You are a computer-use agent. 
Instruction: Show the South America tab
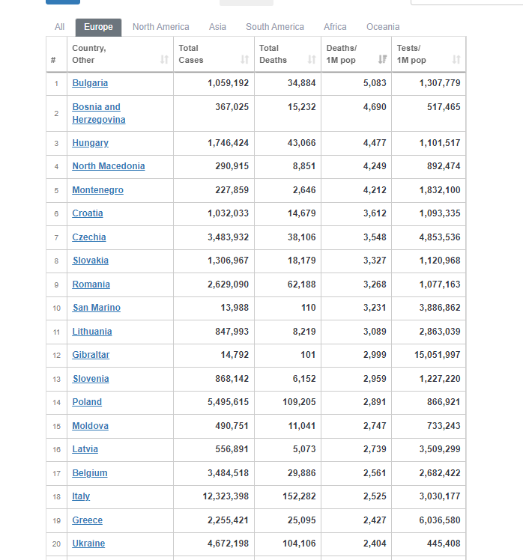click(275, 27)
